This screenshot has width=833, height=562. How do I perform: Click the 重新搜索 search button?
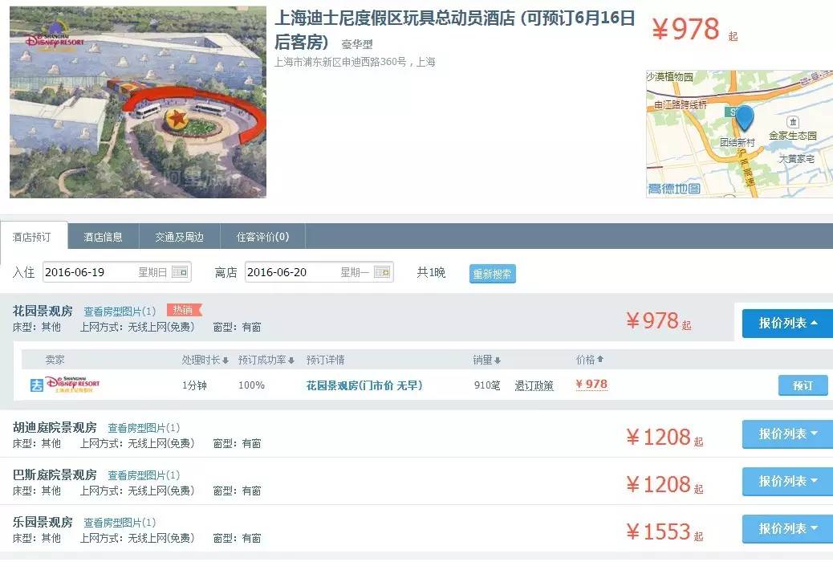[x=492, y=273]
